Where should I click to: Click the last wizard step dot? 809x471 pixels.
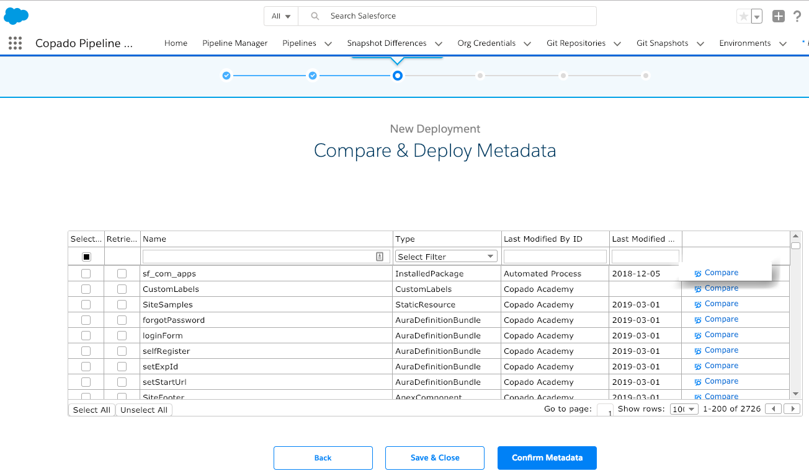[x=646, y=76]
